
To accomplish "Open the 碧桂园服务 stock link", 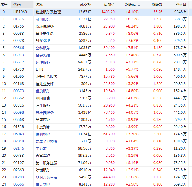I will (x=45, y=112).
